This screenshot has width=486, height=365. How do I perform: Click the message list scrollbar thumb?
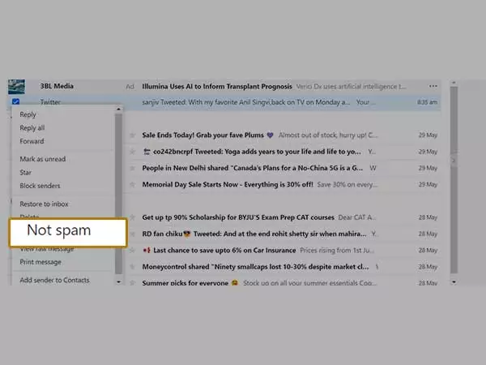click(454, 180)
